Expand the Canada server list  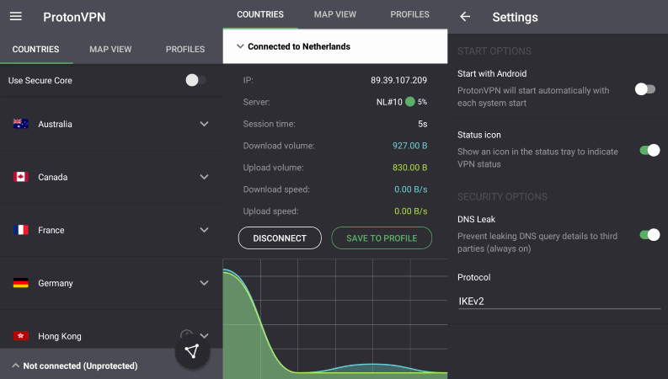pyautogui.click(x=204, y=177)
